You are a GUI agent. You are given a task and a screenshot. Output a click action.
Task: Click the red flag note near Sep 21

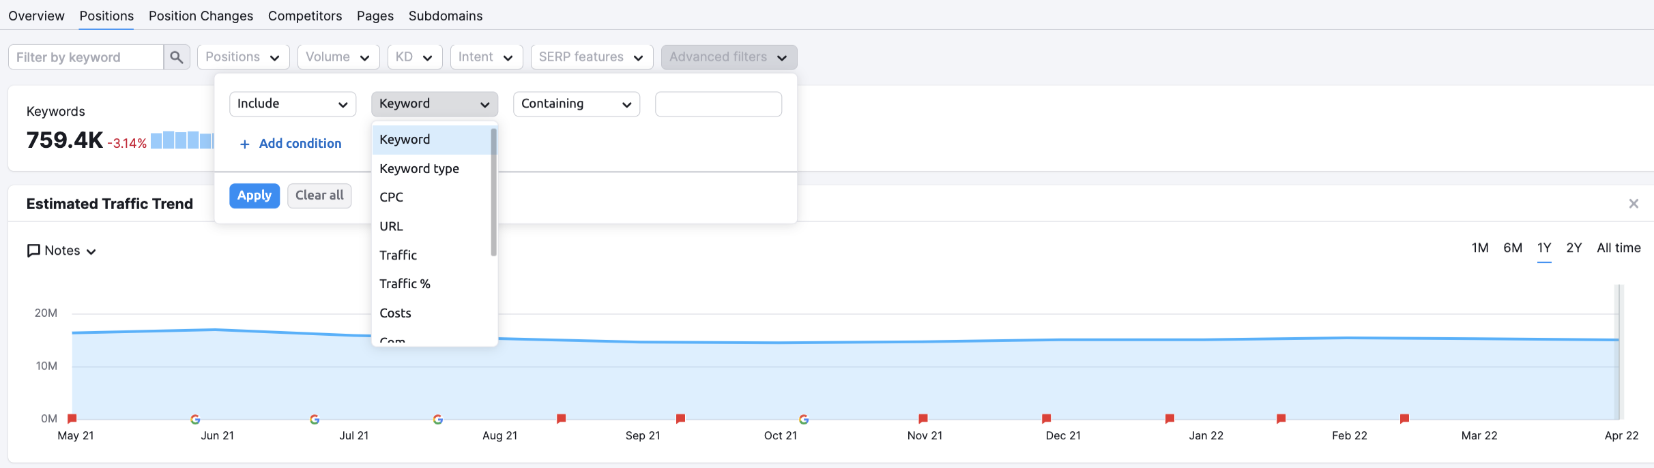pos(680,418)
